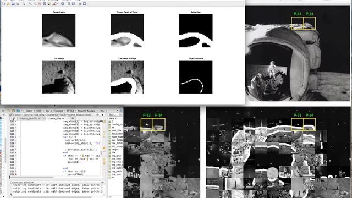Click the browse-for-folder icon in path bar

[13, 111]
